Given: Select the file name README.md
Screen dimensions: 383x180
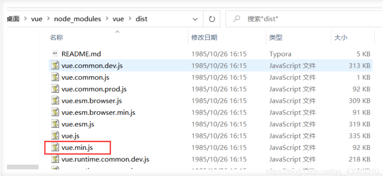Looking at the screenshot, I should [81, 54].
